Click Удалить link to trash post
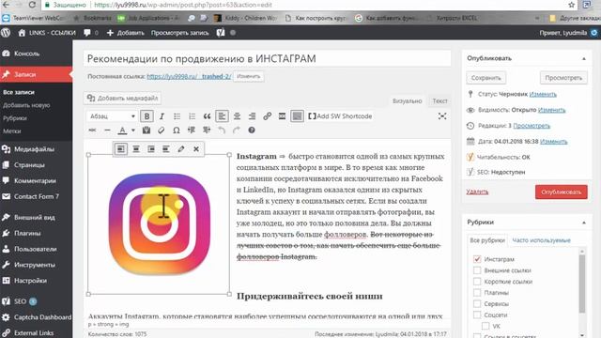 [x=477, y=192]
